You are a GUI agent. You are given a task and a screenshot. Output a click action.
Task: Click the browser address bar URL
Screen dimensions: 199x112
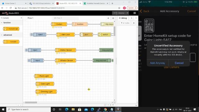[47, 8]
